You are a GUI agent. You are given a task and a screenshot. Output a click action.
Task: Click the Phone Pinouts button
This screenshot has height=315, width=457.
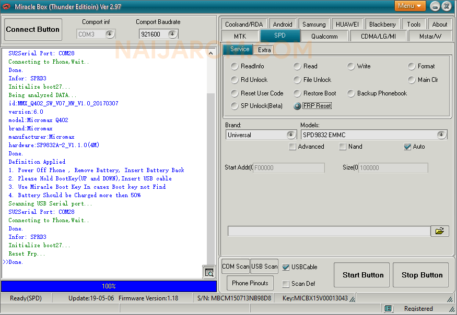pyautogui.click(x=250, y=283)
